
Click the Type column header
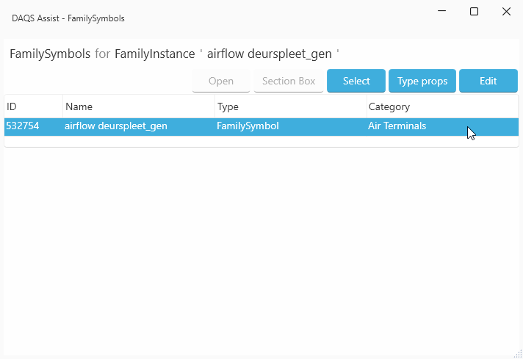(x=290, y=106)
